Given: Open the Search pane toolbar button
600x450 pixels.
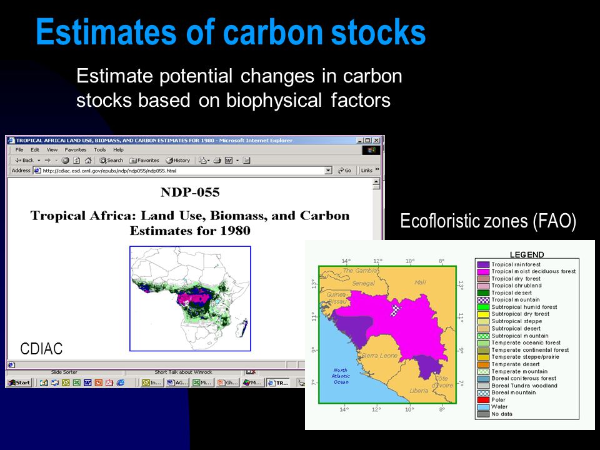Looking at the screenshot, I should [x=111, y=161].
